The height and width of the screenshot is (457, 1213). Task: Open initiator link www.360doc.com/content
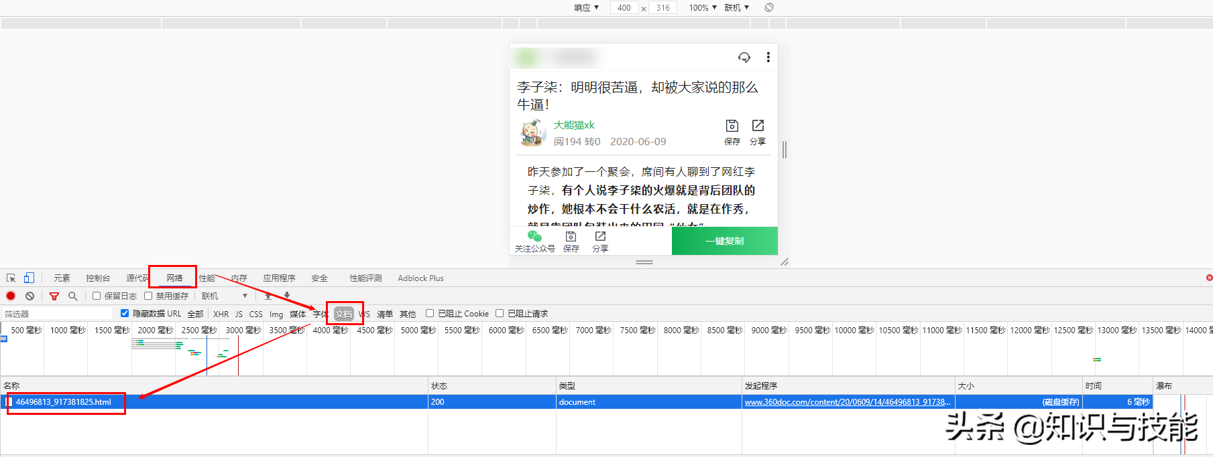point(848,402)
